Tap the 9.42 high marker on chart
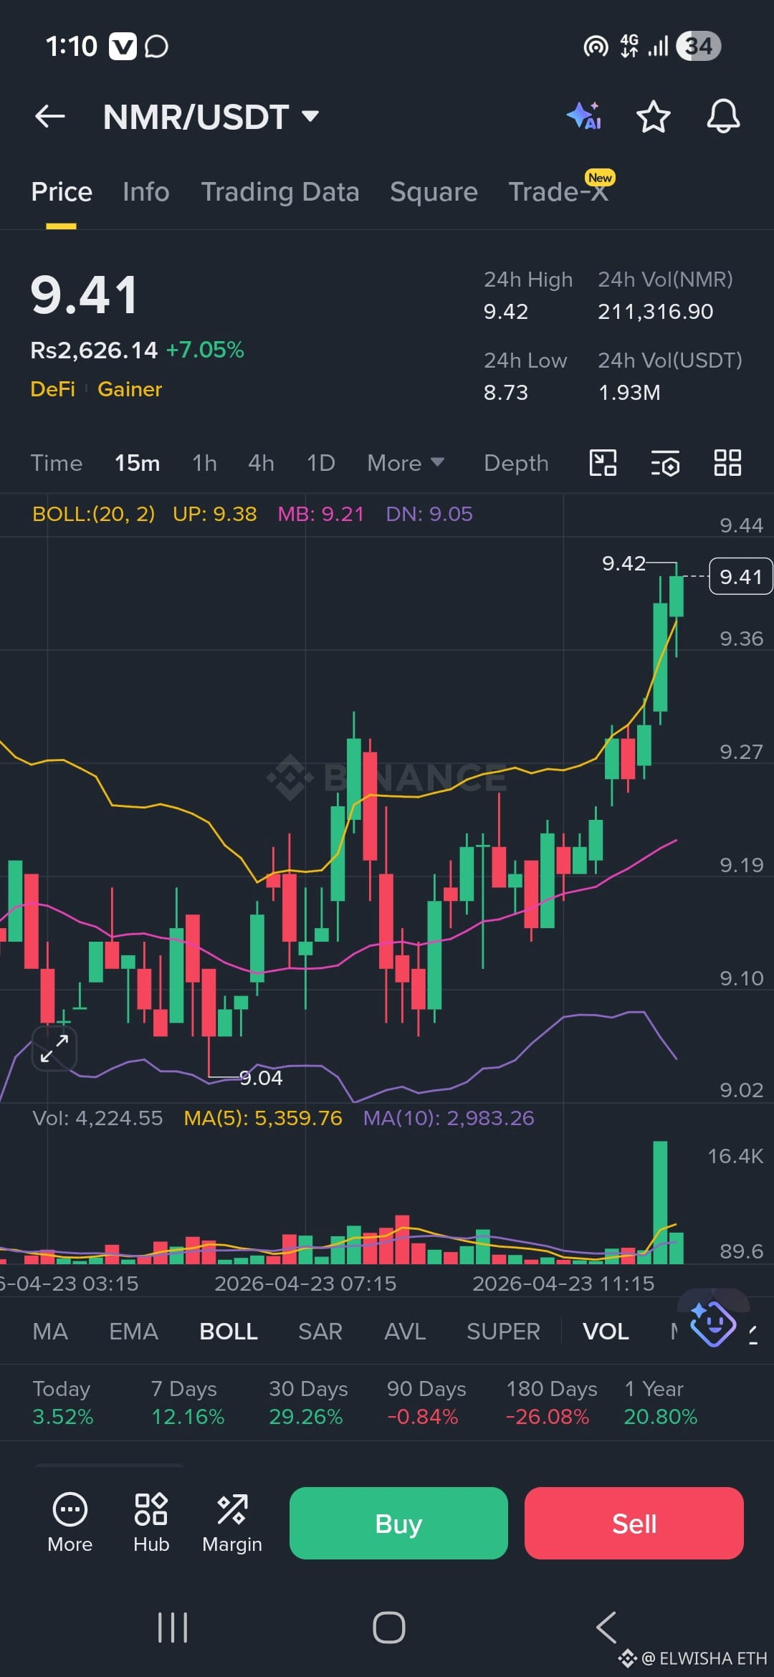 tap(623, 563)
